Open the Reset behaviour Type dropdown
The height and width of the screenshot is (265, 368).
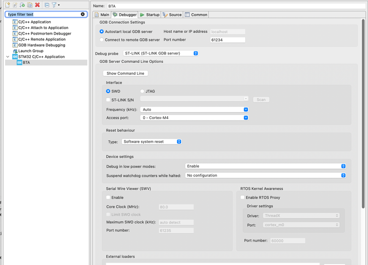click(x=151, y=142)
